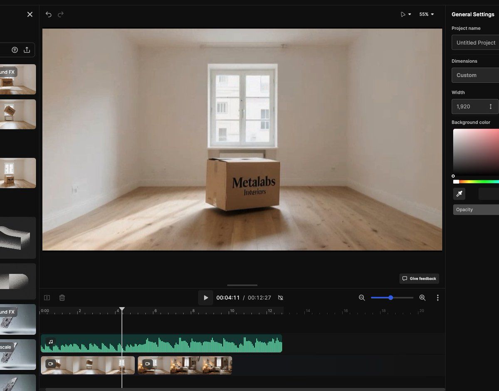
Task: Select the scale-labeled silver object thumbnail
Action: pos(18,354)
